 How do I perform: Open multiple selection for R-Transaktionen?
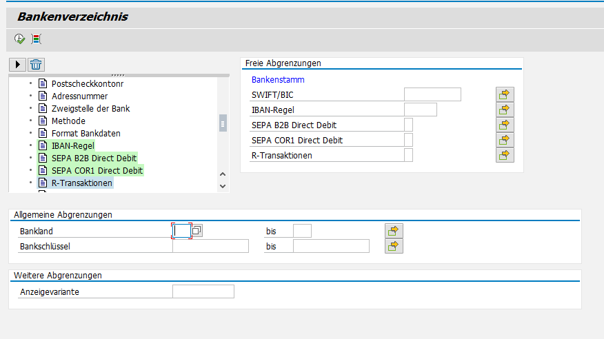(x=505, y=155)
